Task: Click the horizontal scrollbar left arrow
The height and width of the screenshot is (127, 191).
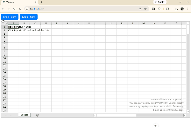Action: [x=95, y=115]
